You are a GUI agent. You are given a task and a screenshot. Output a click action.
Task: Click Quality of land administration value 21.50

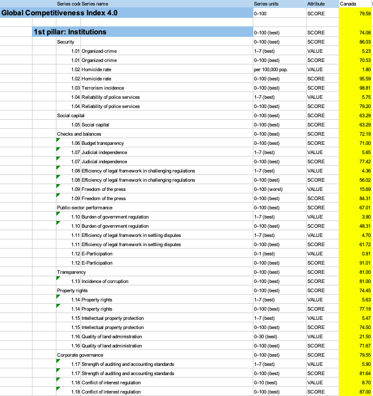coord(355,336)
